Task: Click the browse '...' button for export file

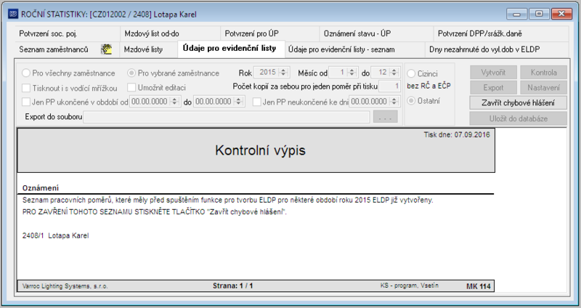Action: [386, 117]
